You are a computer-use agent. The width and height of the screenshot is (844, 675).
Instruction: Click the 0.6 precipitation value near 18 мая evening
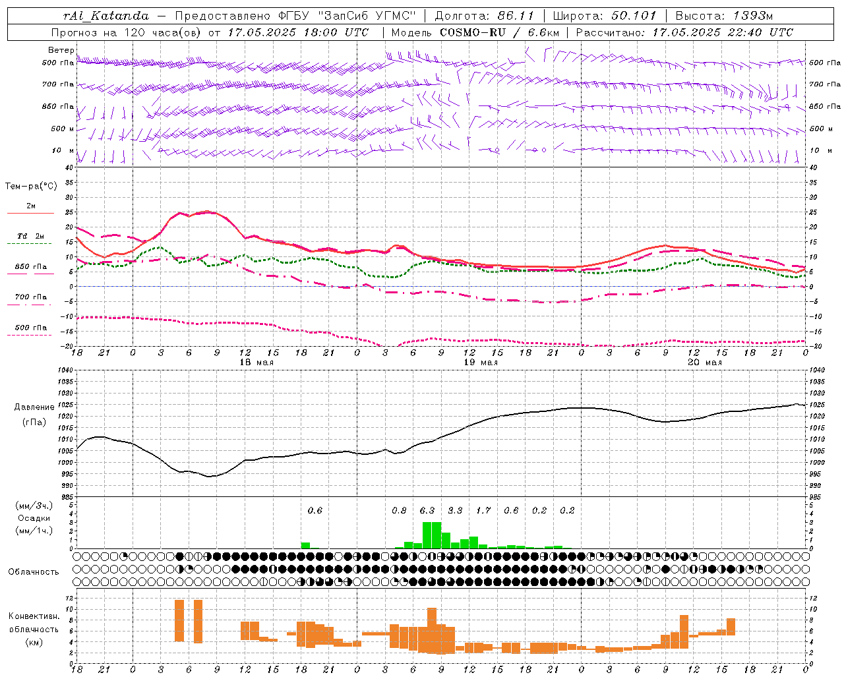pyautogui.click(x=315, y=510)
